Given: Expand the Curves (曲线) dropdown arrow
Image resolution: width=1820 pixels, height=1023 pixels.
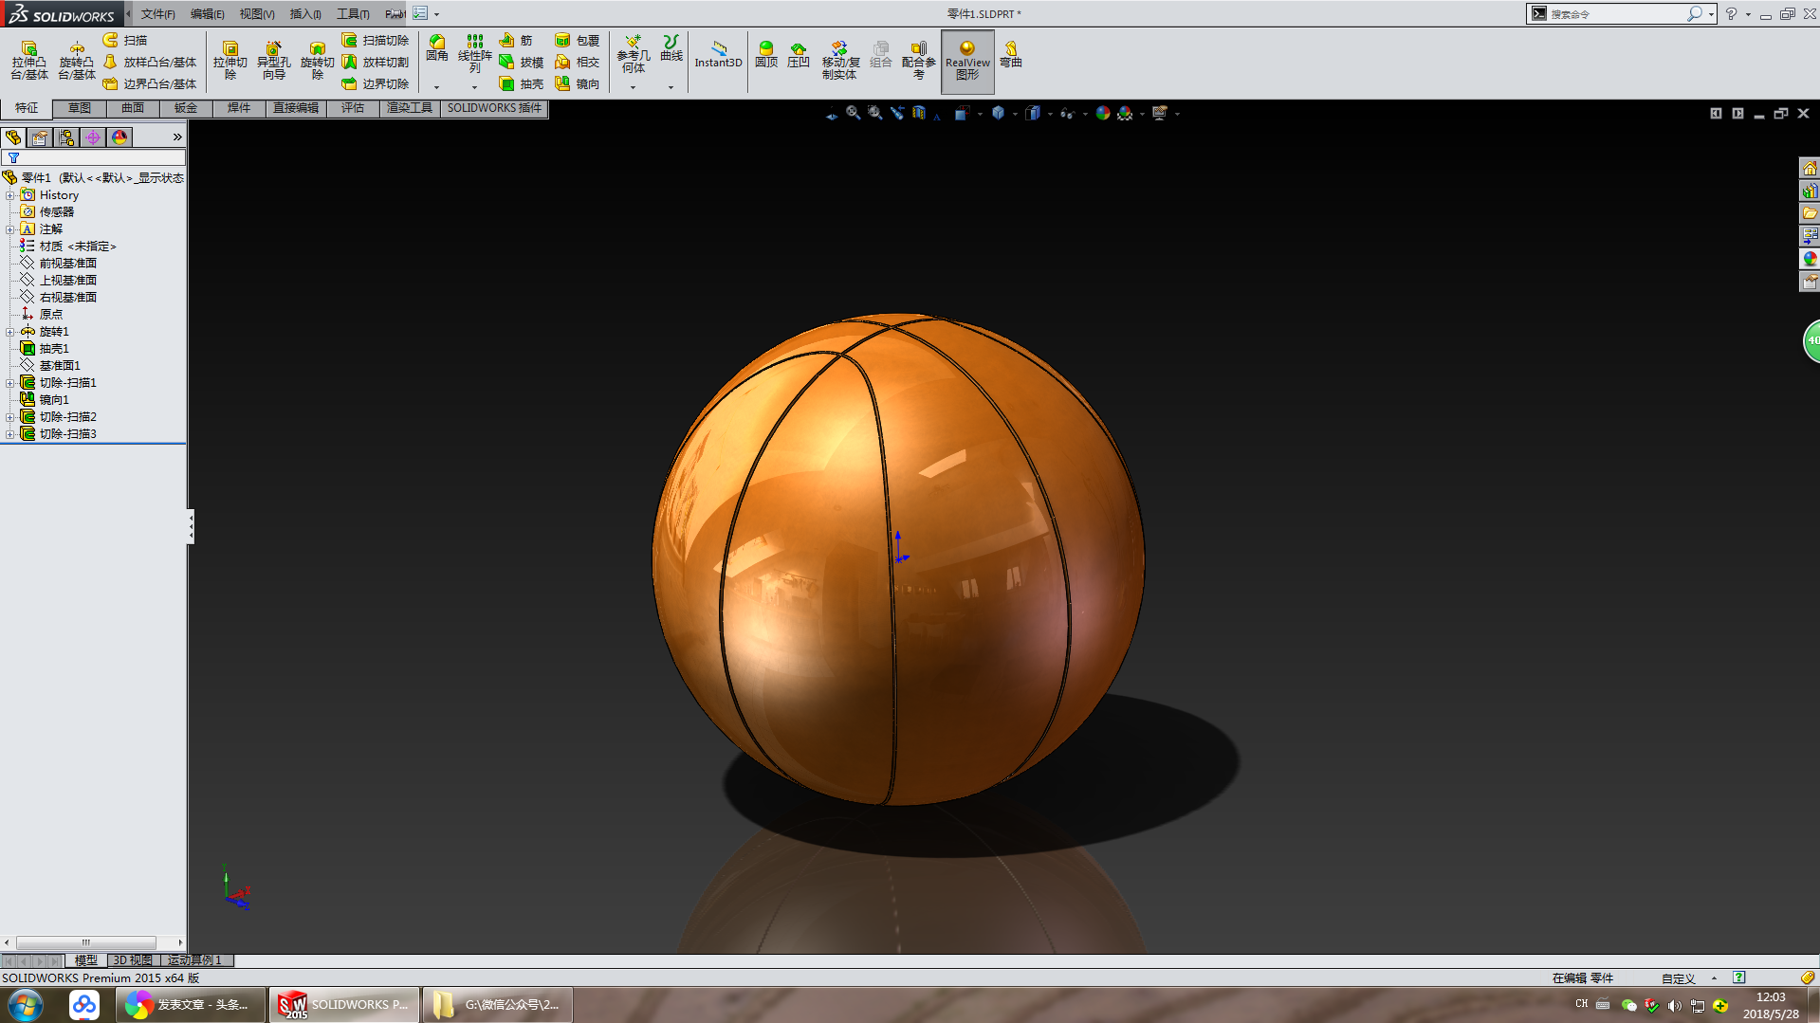Looking at the screenshot, I should tap(671, 87).
